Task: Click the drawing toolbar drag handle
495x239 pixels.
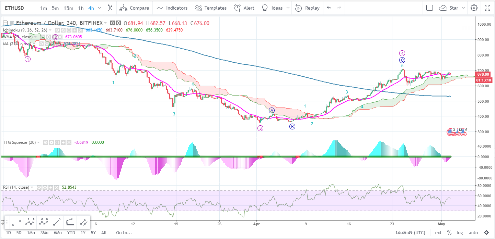Action: 7,223
